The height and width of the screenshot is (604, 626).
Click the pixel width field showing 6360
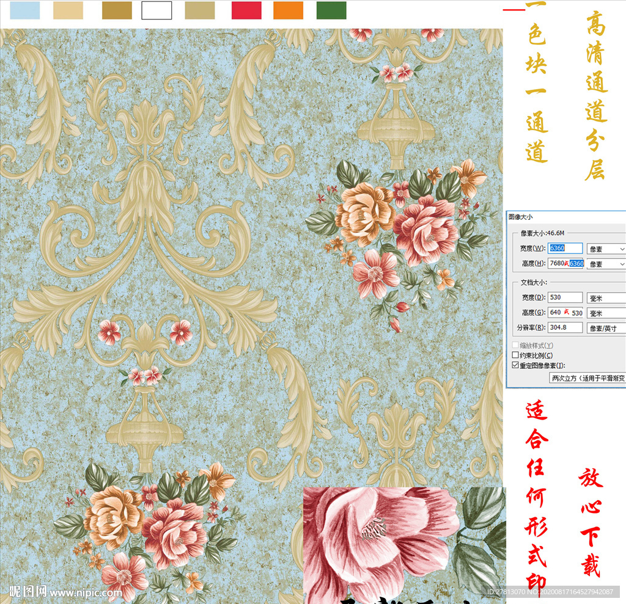pos(565,248)
